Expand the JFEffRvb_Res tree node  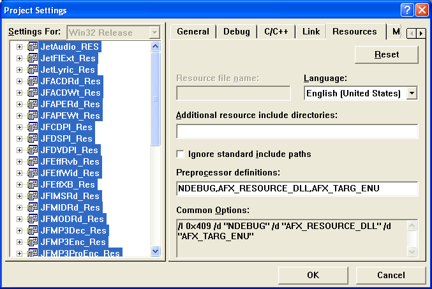click(x=19, y=161)
